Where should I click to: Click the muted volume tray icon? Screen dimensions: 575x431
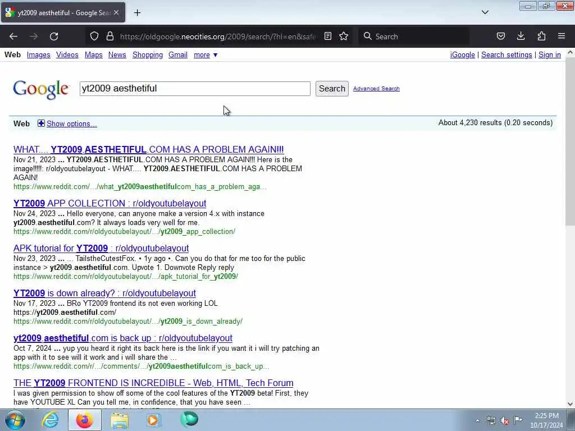[505, 421]
